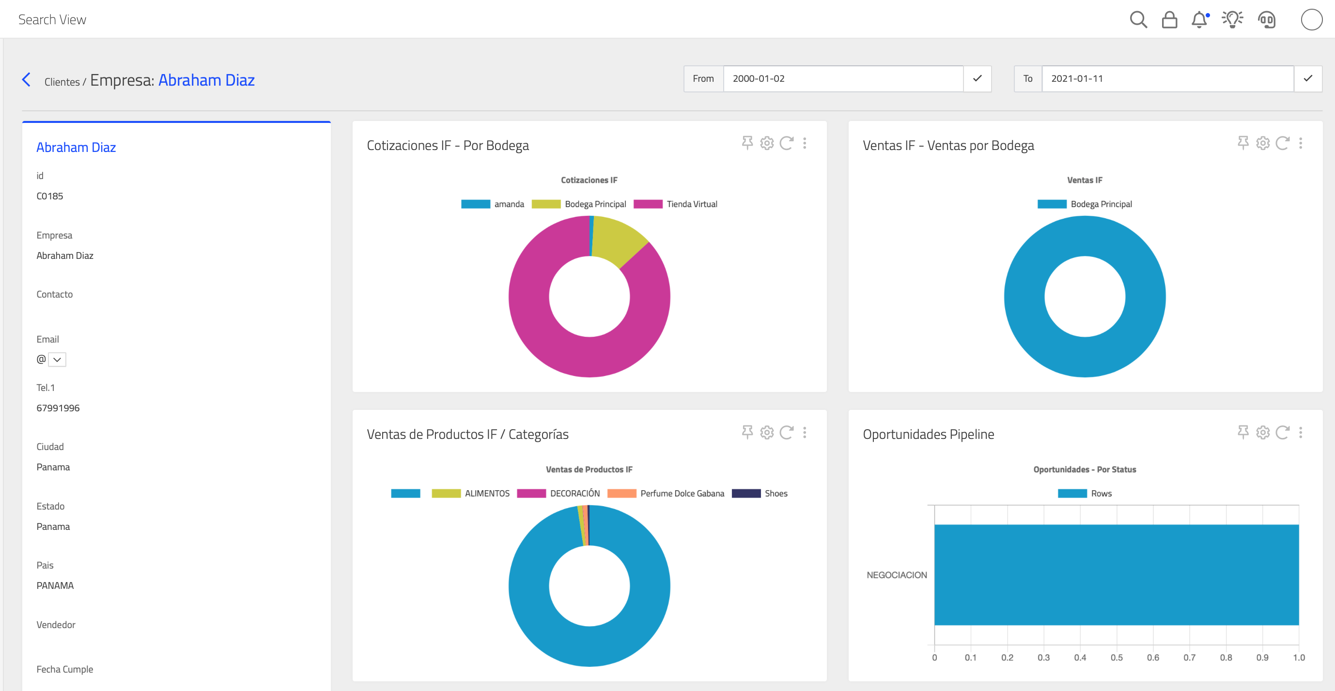This screenshot has height=691, width=1335.
Task: Expand the Email dropdown arrow
Action: tap(57, 359)
